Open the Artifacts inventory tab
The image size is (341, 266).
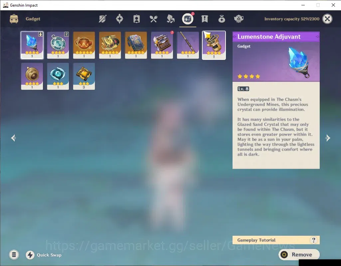point(120,19)
